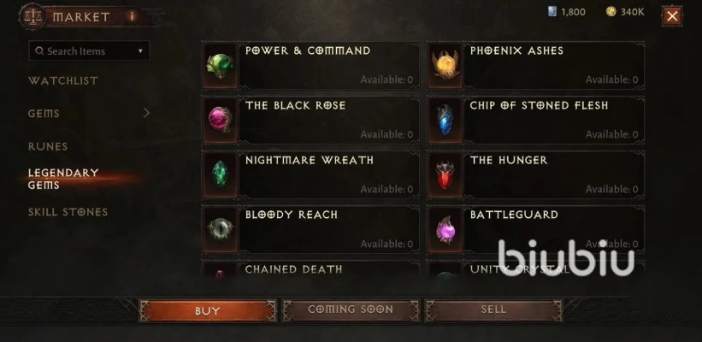Select the Battleguard purple gem icon
The width and height of the screenshot is (702, 342).
click(445, 229)
